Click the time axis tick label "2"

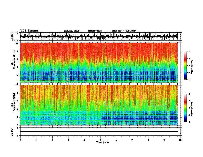(52, 140)
